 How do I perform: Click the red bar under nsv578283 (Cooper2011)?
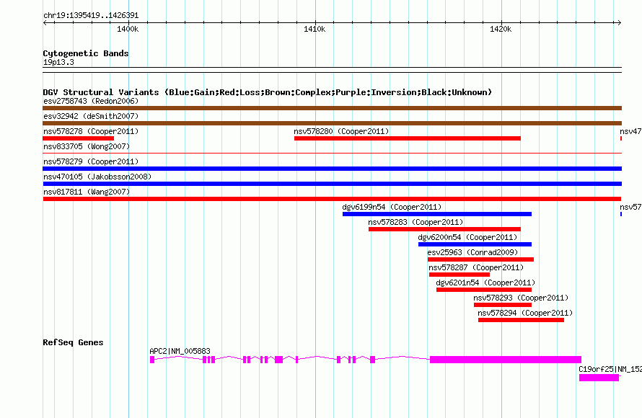444,229
